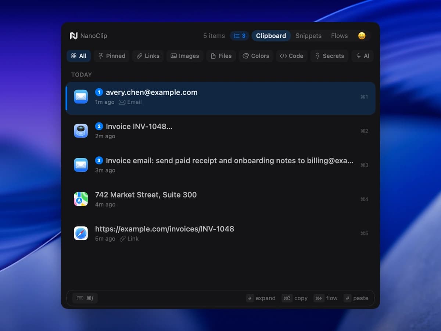Screen dimensions: 441x331
Task: Click the Mail app icon beside avery.chen@example.com
Action: coord(81,97)
